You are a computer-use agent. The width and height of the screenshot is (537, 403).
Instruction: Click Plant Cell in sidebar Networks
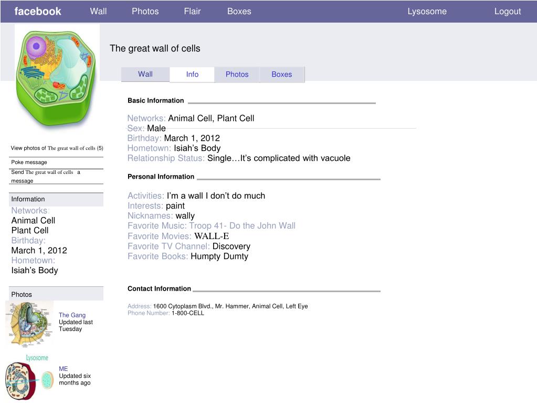point(30,230)
